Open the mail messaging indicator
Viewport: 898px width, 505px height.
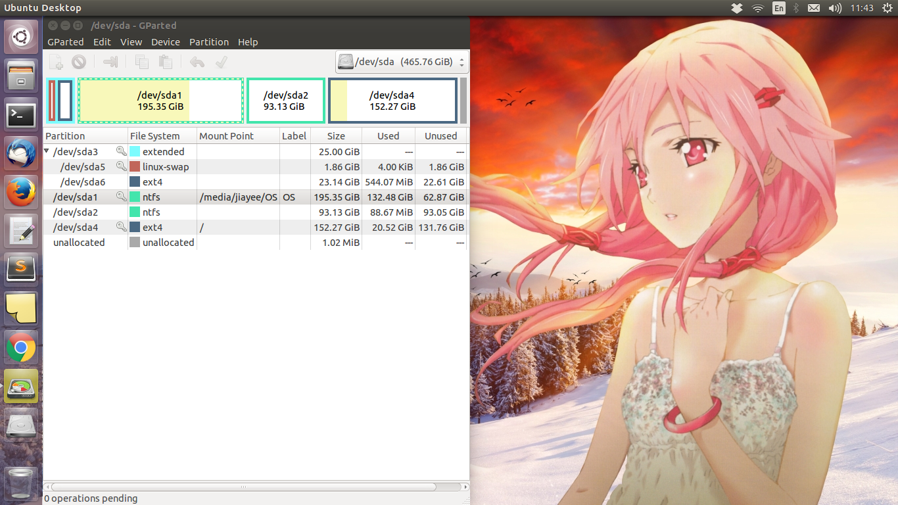(814, 8)
